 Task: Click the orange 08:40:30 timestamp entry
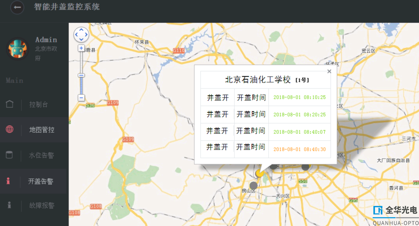(300, 149)
